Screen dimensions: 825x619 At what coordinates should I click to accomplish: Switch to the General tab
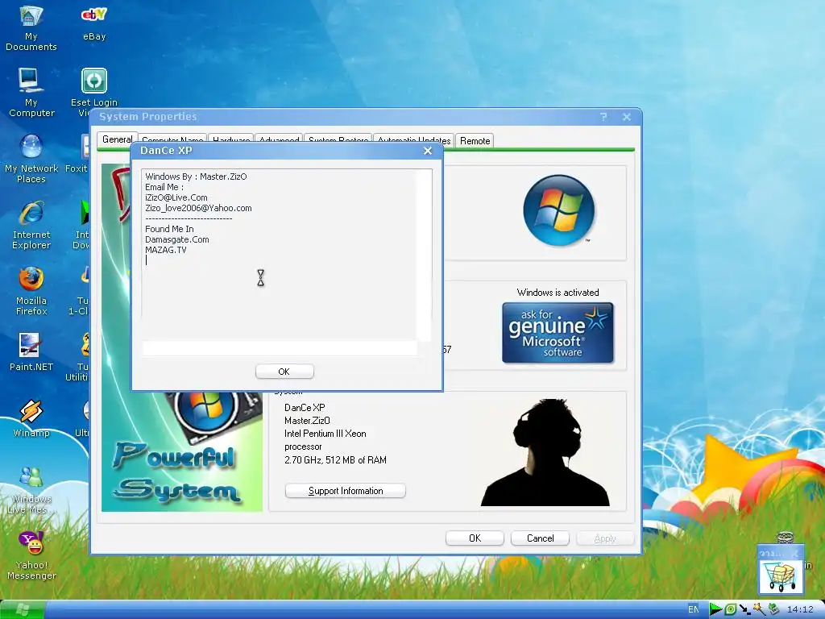117,139
